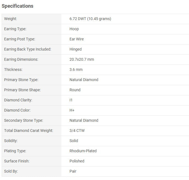The height and width of the screenshot is (180, 189).
Task: Click Natural Diamond in Primary Stone Type row
Action: 84,80
